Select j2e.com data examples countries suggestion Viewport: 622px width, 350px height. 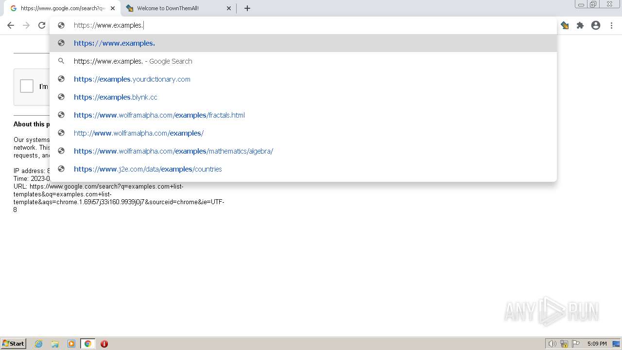pos(303,169)
